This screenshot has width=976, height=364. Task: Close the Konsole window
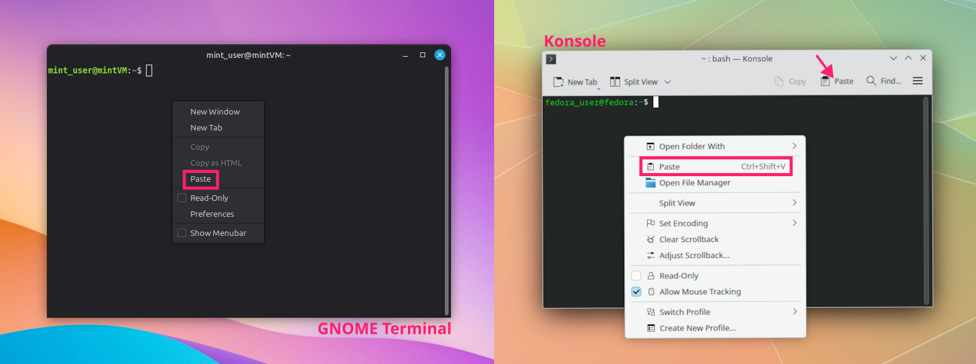923,59
